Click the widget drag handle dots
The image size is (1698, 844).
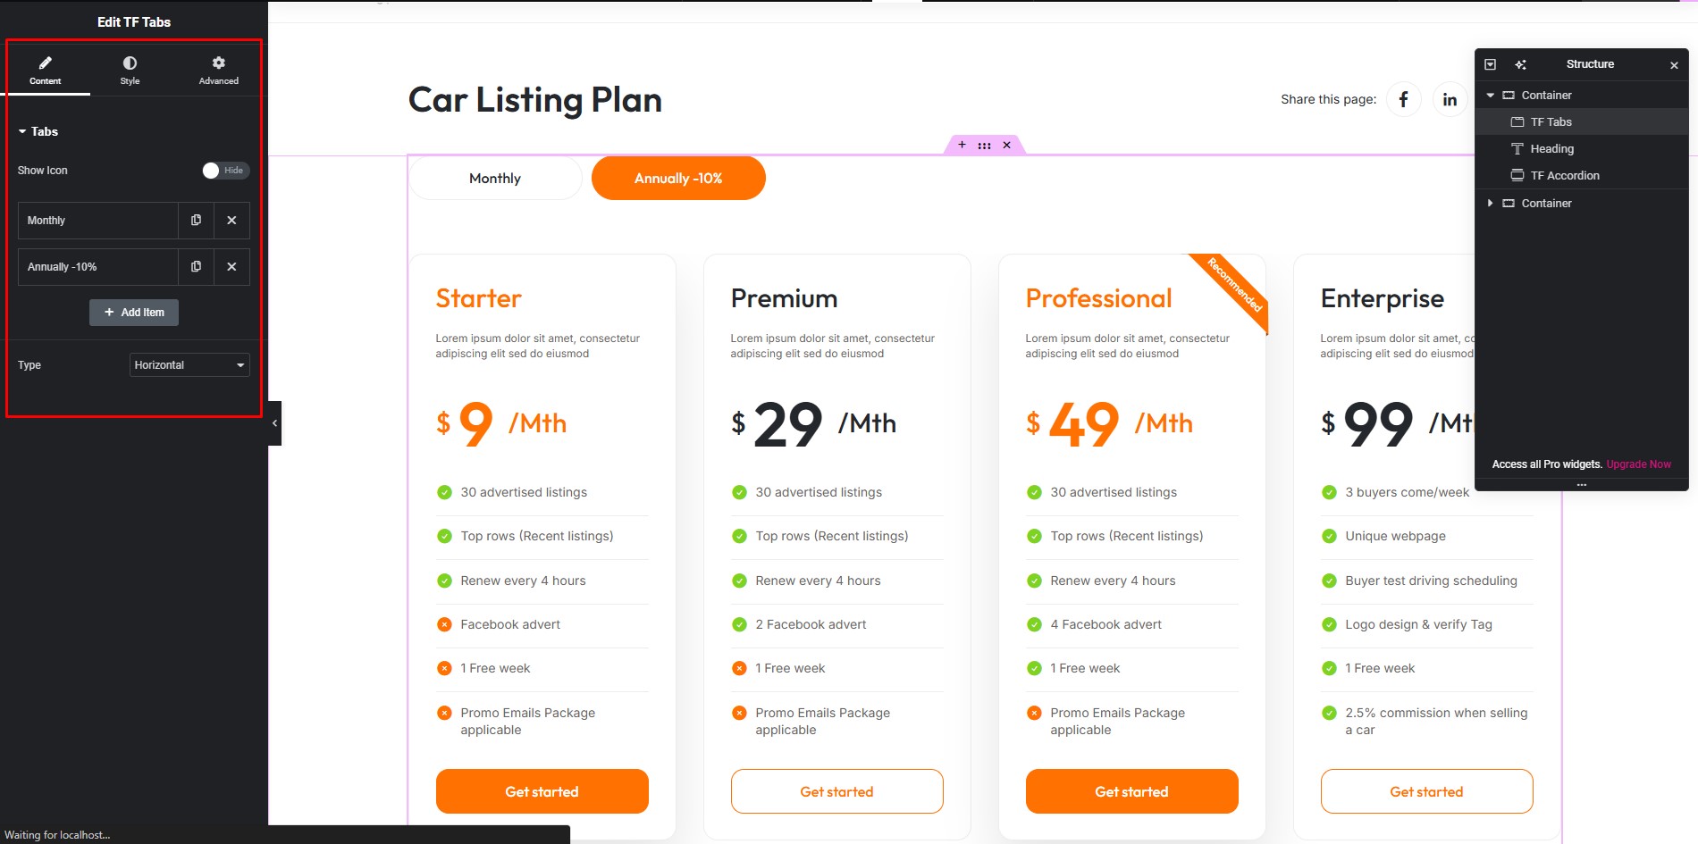point(984,145)
